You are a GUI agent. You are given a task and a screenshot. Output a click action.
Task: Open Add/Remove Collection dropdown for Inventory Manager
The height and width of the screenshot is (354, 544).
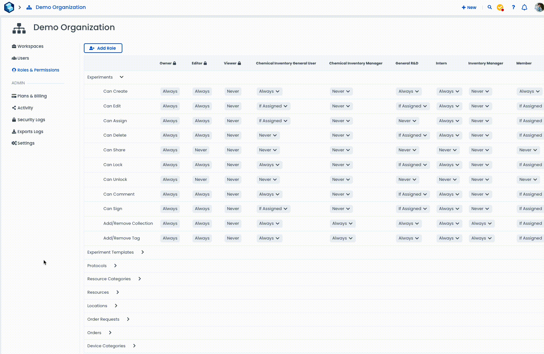(482, 223)
